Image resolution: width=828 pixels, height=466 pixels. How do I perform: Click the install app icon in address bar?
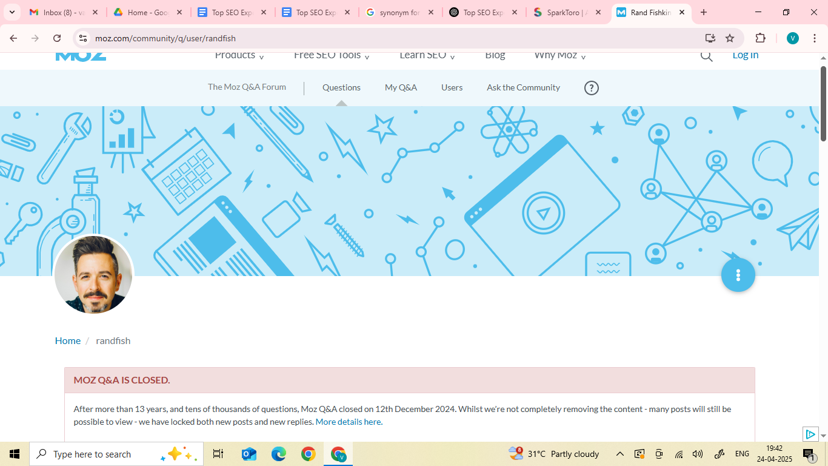click(x=710, y=38)
